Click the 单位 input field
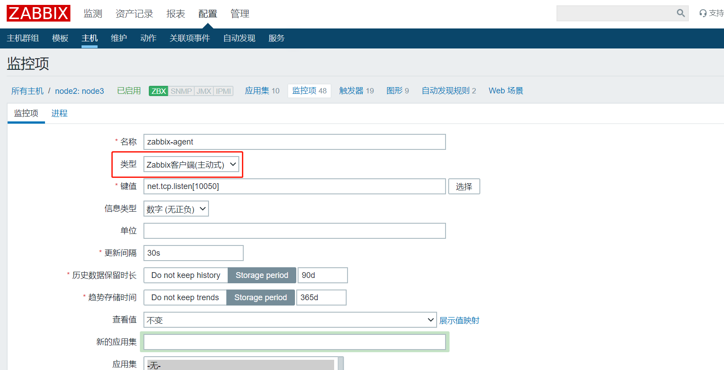 (295, 231)
